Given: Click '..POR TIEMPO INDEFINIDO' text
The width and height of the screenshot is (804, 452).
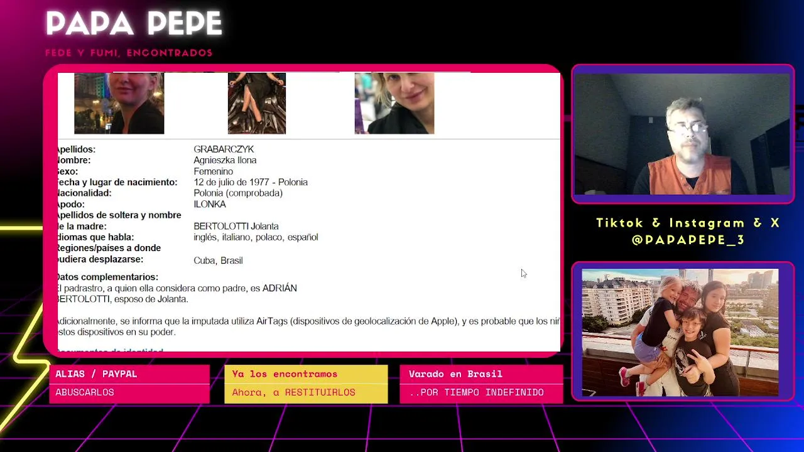Looking at the screenshot, I should 476,392.
